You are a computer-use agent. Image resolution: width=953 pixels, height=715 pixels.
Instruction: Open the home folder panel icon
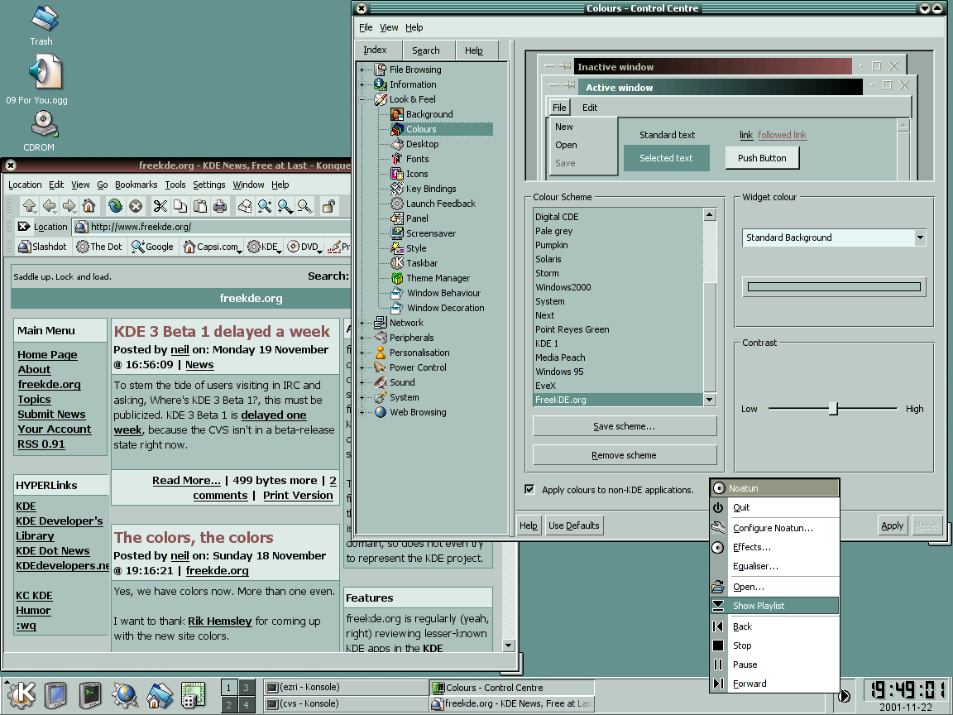(x=160, y=694)
